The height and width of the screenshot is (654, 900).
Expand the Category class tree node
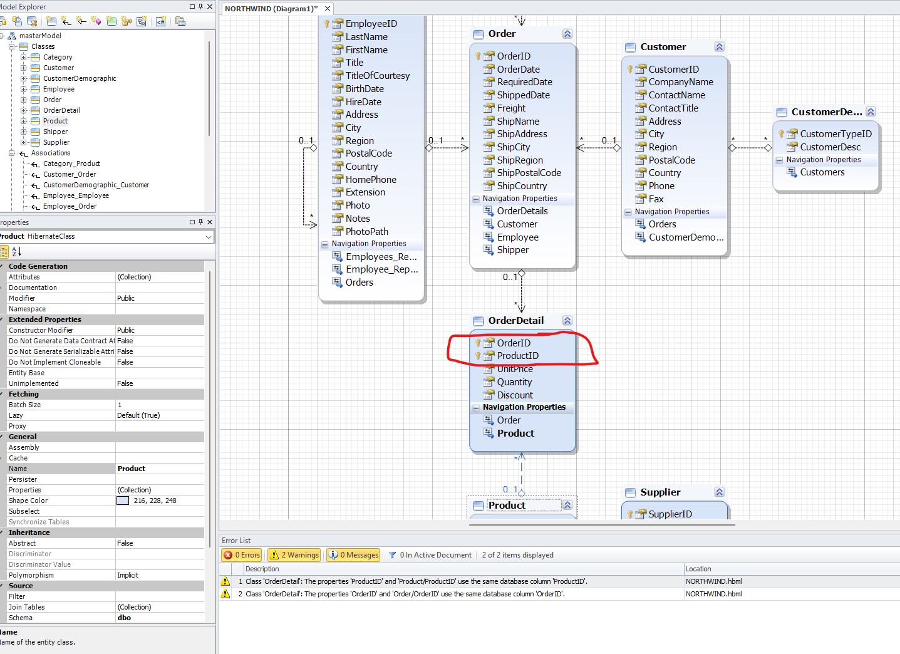coord(24,57)
